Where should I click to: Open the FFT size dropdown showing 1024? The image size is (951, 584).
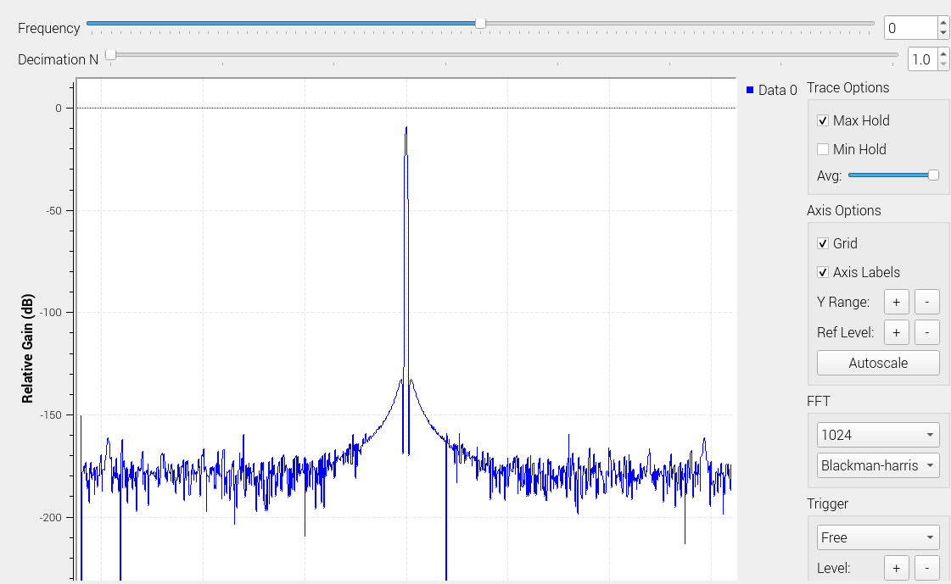tap(878, 434)
